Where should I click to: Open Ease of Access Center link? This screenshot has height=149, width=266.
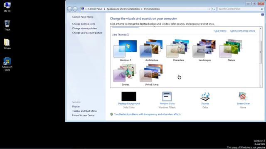pyautogui.click(x=83, y=115)
